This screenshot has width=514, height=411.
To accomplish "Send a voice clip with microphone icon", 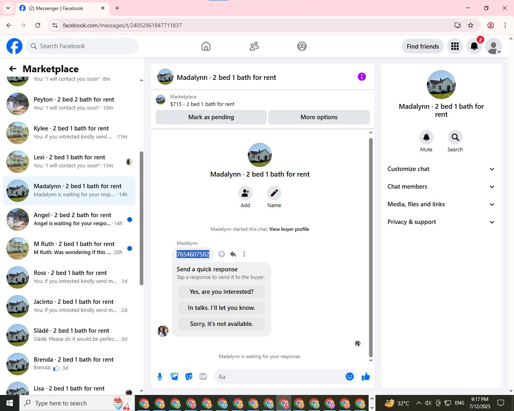I will 160,376.
